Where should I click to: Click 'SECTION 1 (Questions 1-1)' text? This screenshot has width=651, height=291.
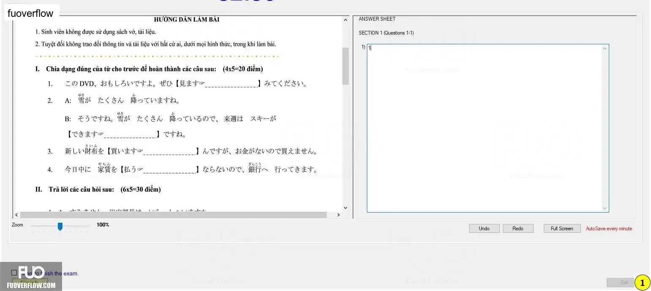tap(386, 33)
